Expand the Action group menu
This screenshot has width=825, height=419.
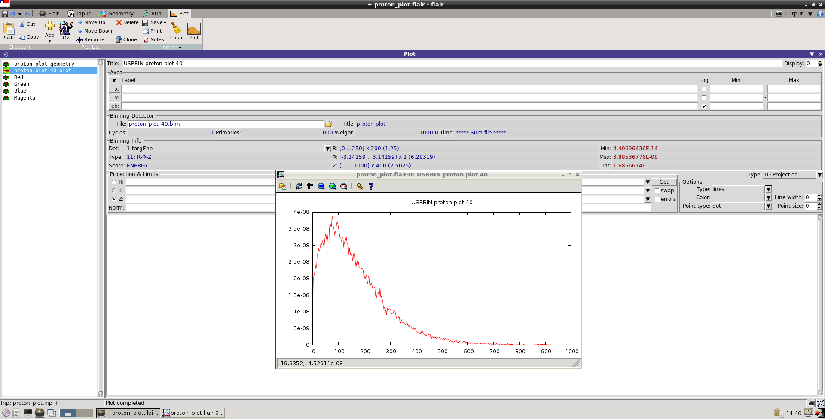pos(172,47)
